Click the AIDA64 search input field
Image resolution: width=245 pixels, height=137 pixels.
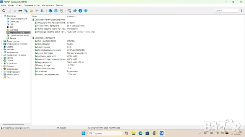[226, 11]
